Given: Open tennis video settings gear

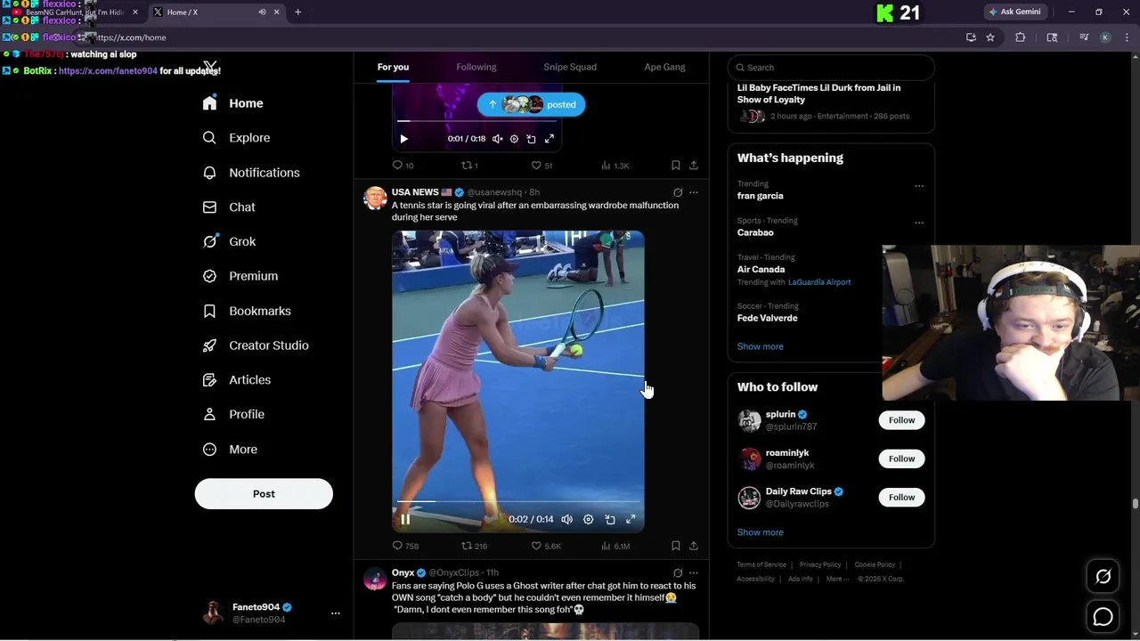Looking at the screenshot, I should [x=588, y=519].
